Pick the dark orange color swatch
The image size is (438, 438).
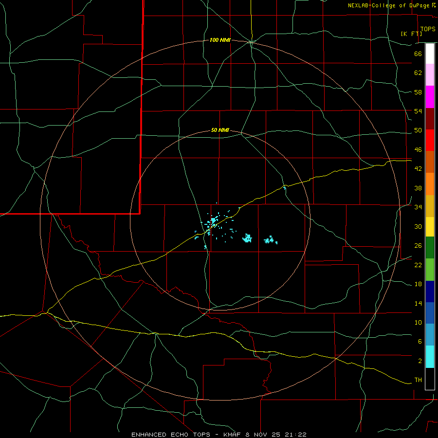click(430, 162)
